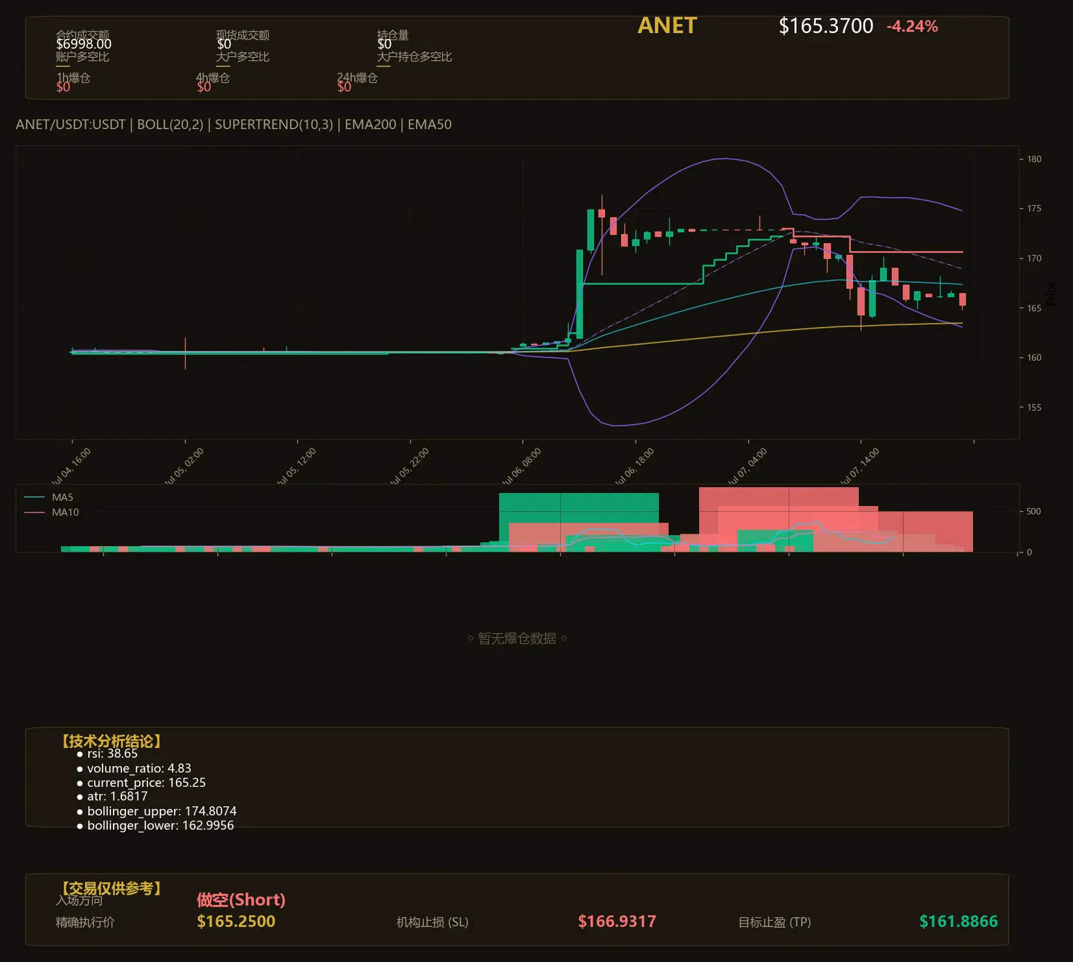
Task: Click the 4h爆仓 label
Action: [x=213, y=78]
